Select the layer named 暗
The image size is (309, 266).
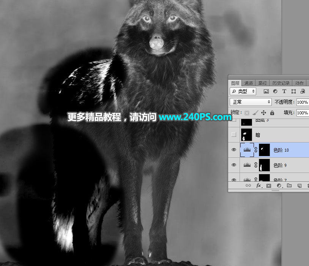coord(258,135)
